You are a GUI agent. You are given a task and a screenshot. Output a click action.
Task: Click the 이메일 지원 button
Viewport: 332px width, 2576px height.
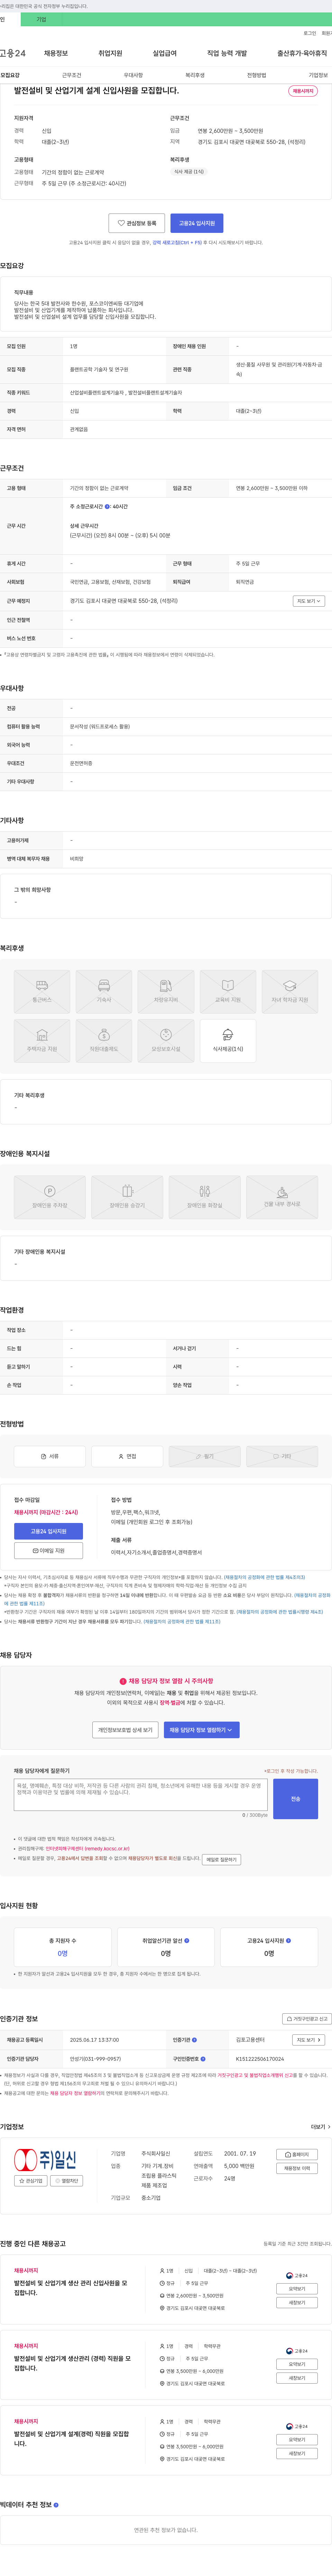pos(48,1551)
